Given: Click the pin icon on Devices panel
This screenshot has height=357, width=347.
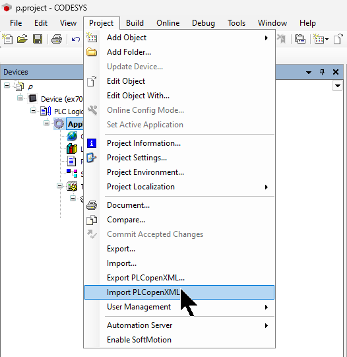Looking at the screenshot, I should [x=322, y=72].
